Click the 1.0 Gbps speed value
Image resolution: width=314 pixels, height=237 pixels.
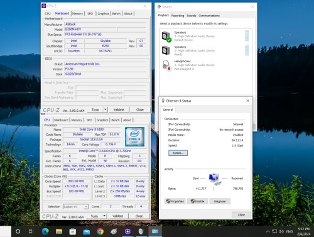tap(237, 145)
